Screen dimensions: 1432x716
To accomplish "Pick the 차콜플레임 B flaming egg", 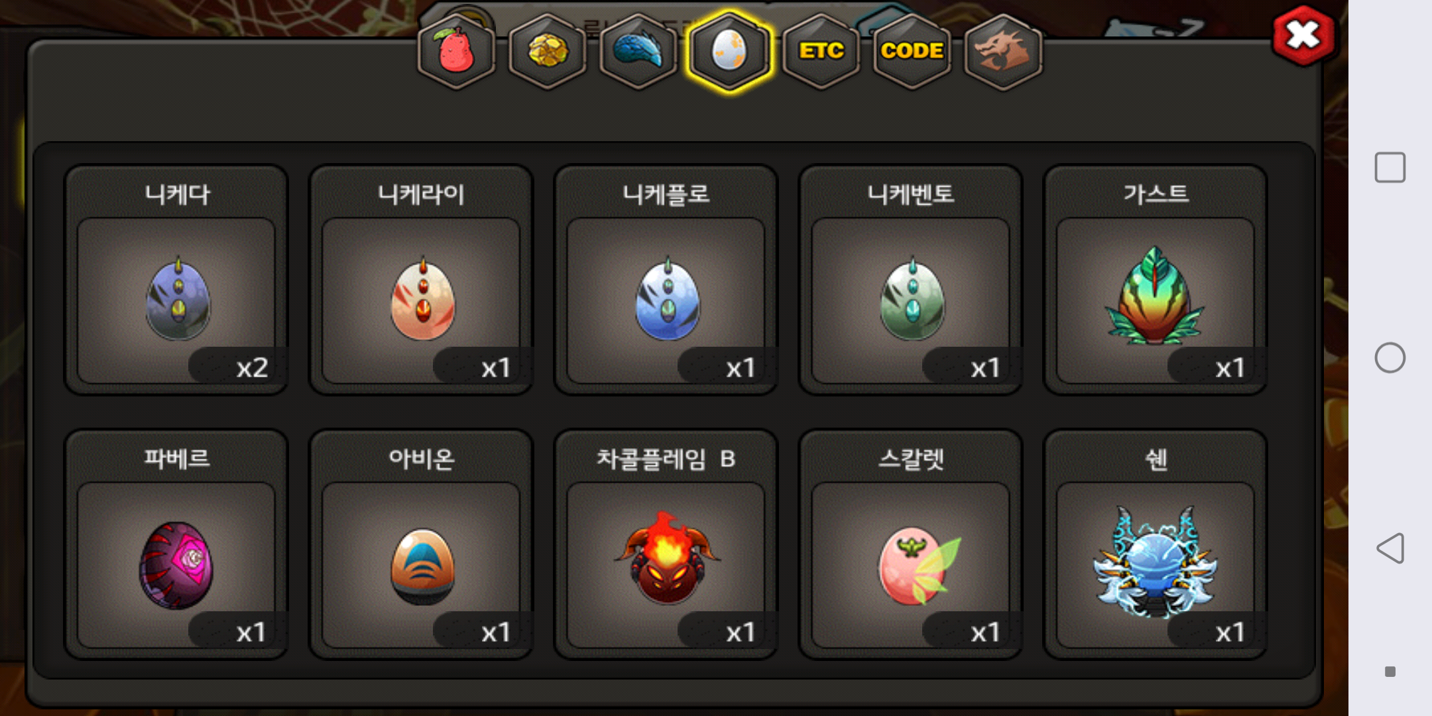I will tap(666, 544).
